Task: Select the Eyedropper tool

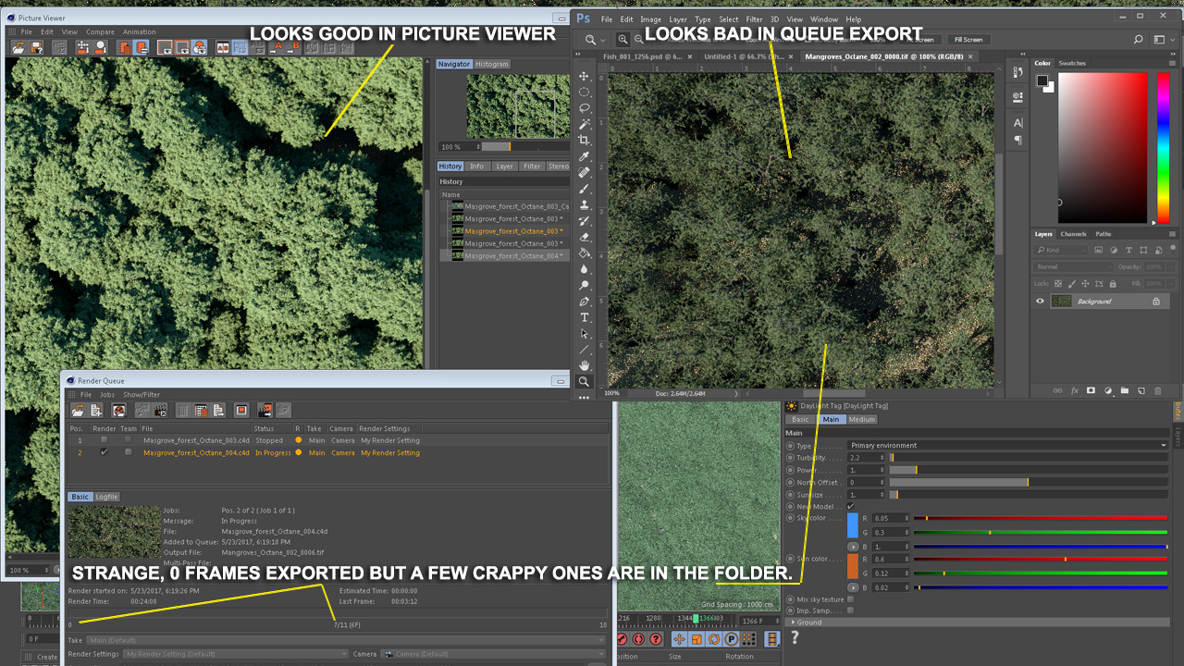Action: 584,156
